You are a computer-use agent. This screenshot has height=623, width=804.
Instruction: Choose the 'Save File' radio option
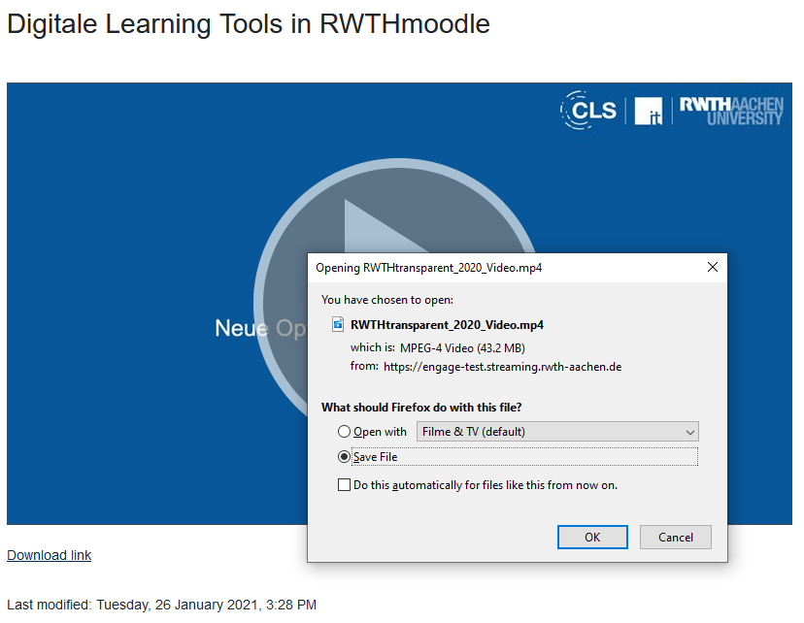coord(344,457)
